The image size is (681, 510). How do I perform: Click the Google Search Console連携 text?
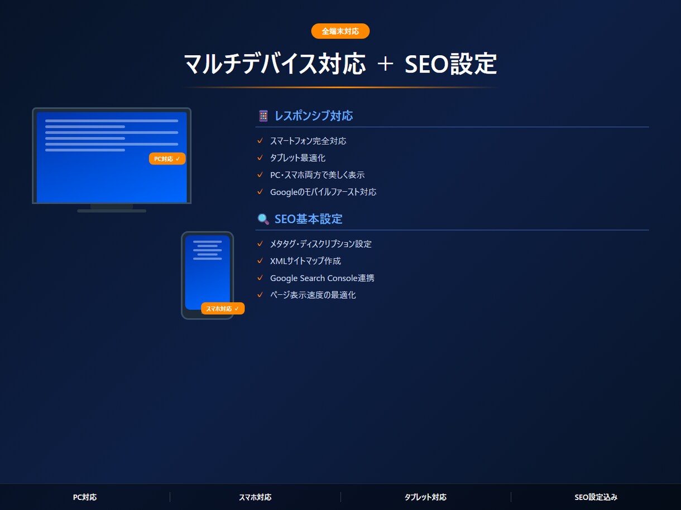322,278
